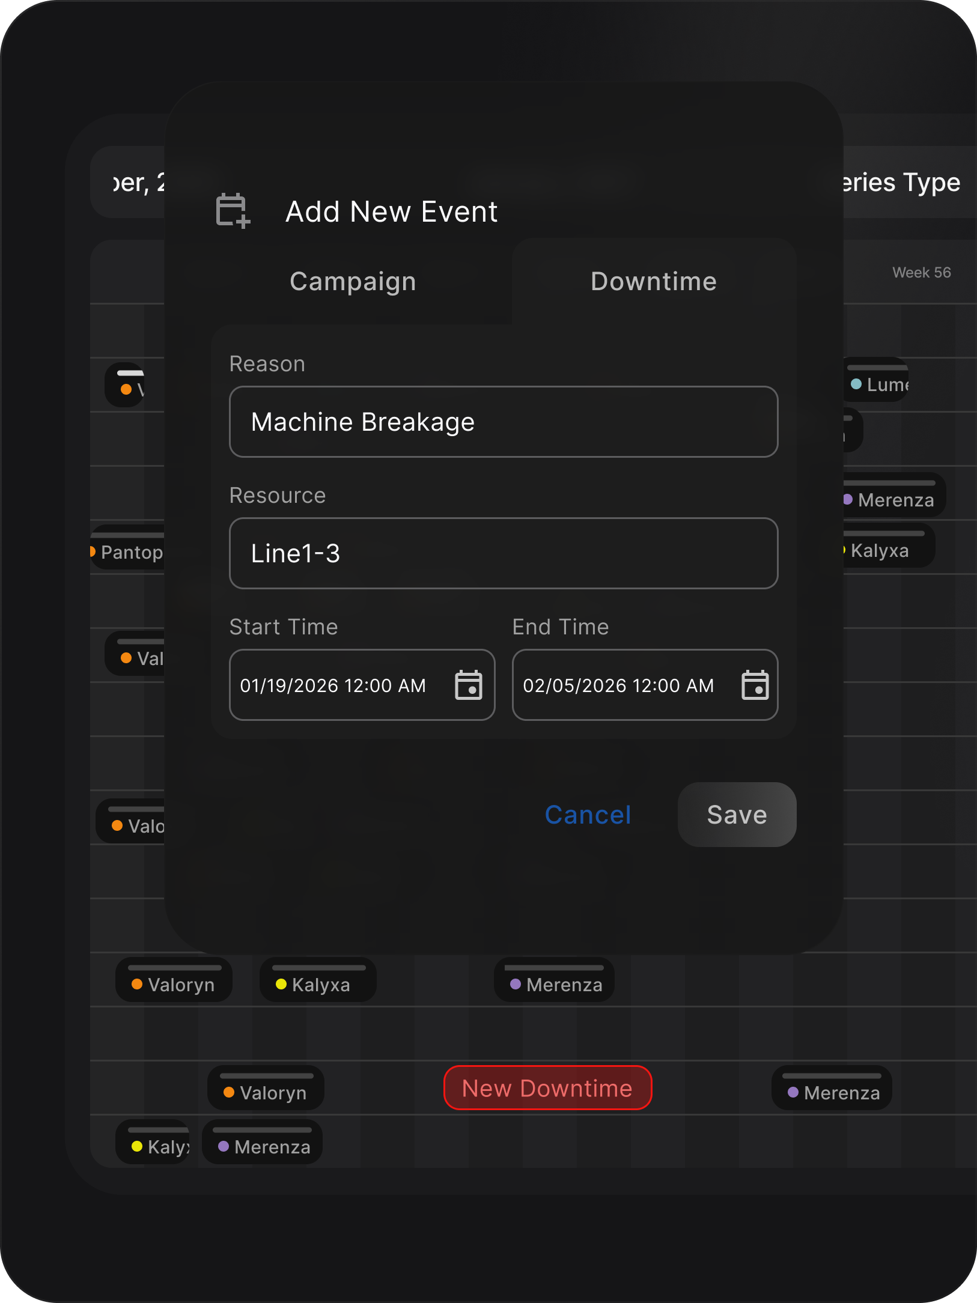Open the End Time calendar picker icon
977x1303 pixels.
coord(755,685)
